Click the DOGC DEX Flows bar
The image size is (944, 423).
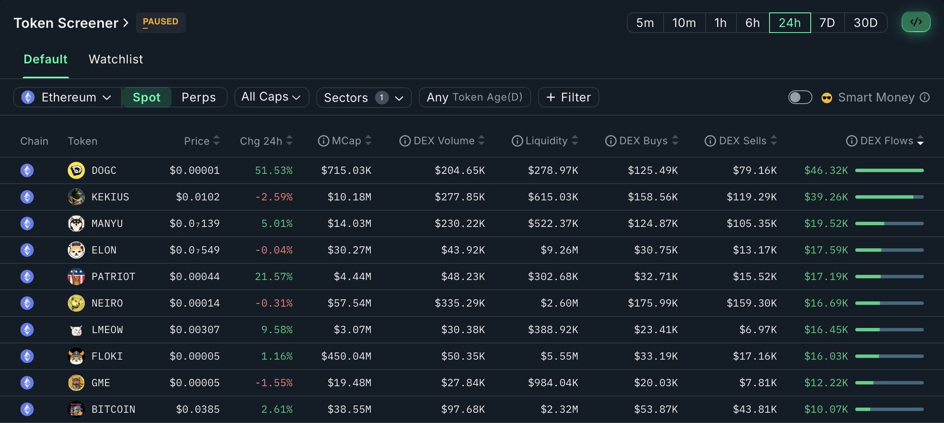[889, 170]
